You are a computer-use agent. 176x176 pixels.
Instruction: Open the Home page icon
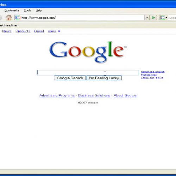[x=8, y=18]
